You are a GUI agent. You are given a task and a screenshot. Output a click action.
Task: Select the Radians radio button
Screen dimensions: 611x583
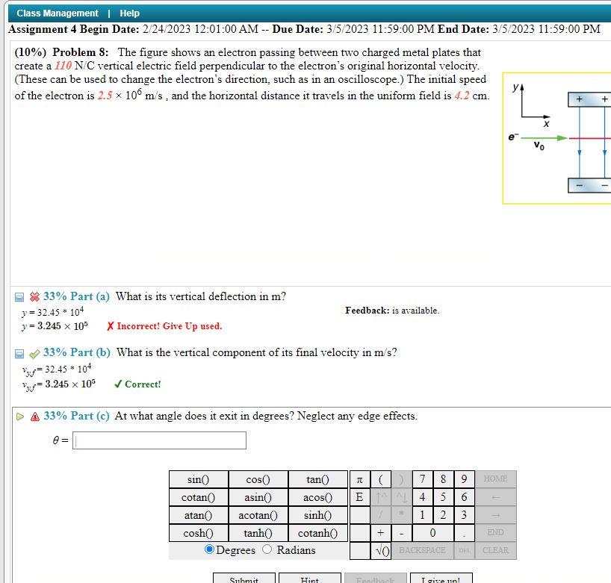pyautogui.click(x=264, y=549)
